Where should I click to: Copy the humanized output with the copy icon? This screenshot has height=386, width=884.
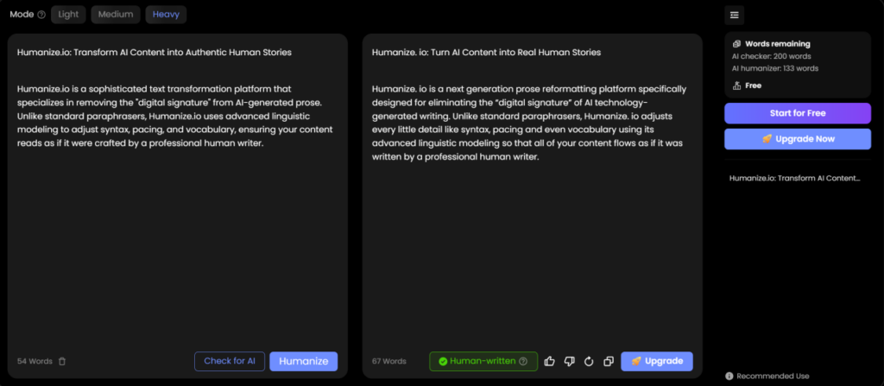click(x=609, y=361)
